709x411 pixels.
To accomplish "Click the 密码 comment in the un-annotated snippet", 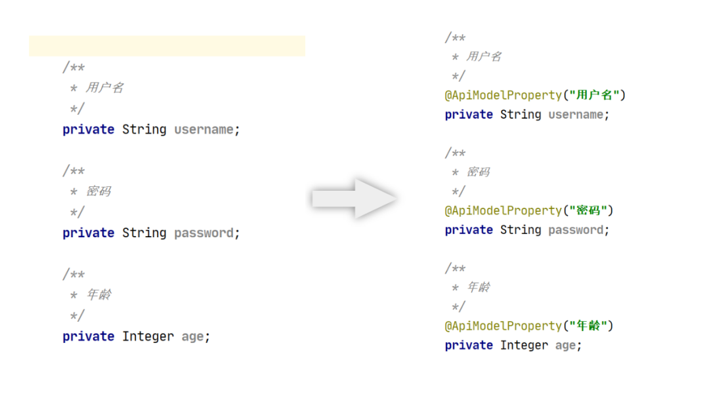I will coord(98,191).
